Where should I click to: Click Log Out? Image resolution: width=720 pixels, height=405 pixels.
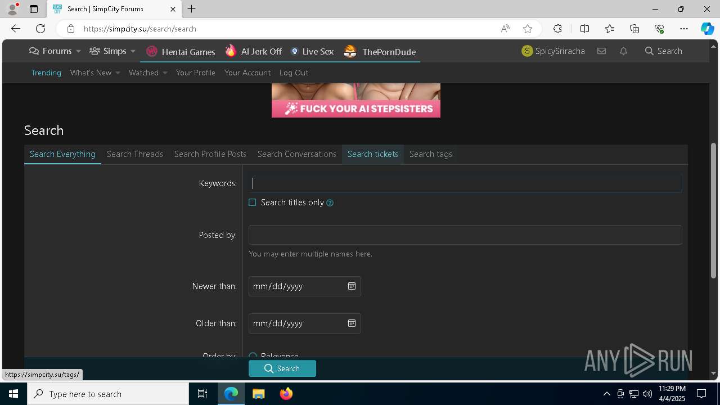coord(294,73)
